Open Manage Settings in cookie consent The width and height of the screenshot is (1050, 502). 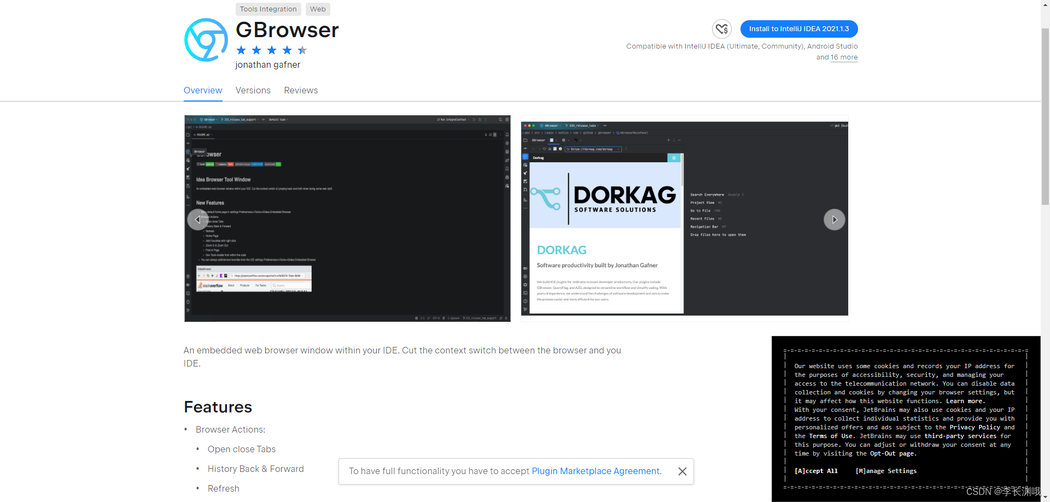(x=886, y=471)
